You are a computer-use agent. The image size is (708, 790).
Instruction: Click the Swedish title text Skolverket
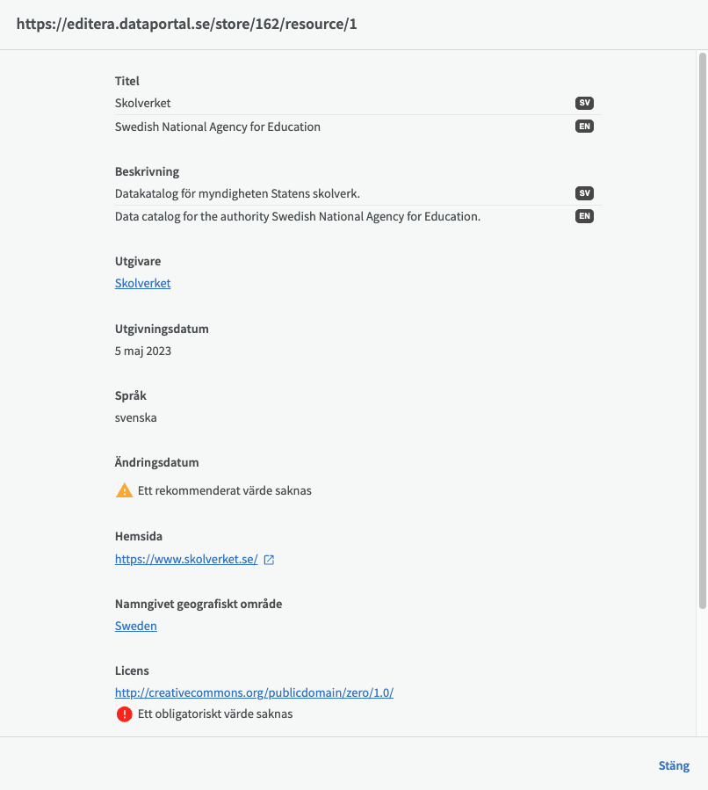pos(142,103)
